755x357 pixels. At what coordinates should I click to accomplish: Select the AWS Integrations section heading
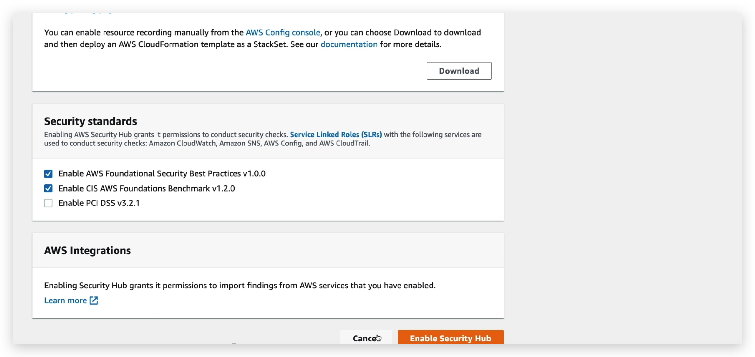click(x=88, y=250)
